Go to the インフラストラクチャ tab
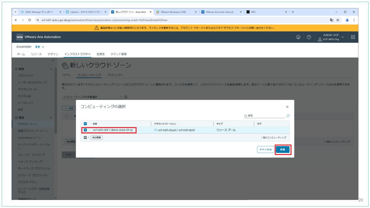Viewport: 370px width, 208px height. click(x=77, y=54)
